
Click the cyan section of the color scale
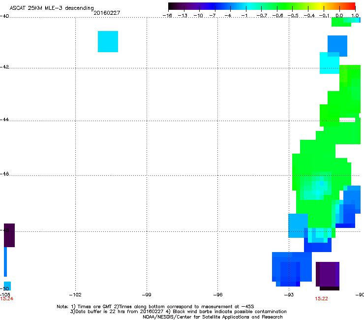tap(249, 6)
